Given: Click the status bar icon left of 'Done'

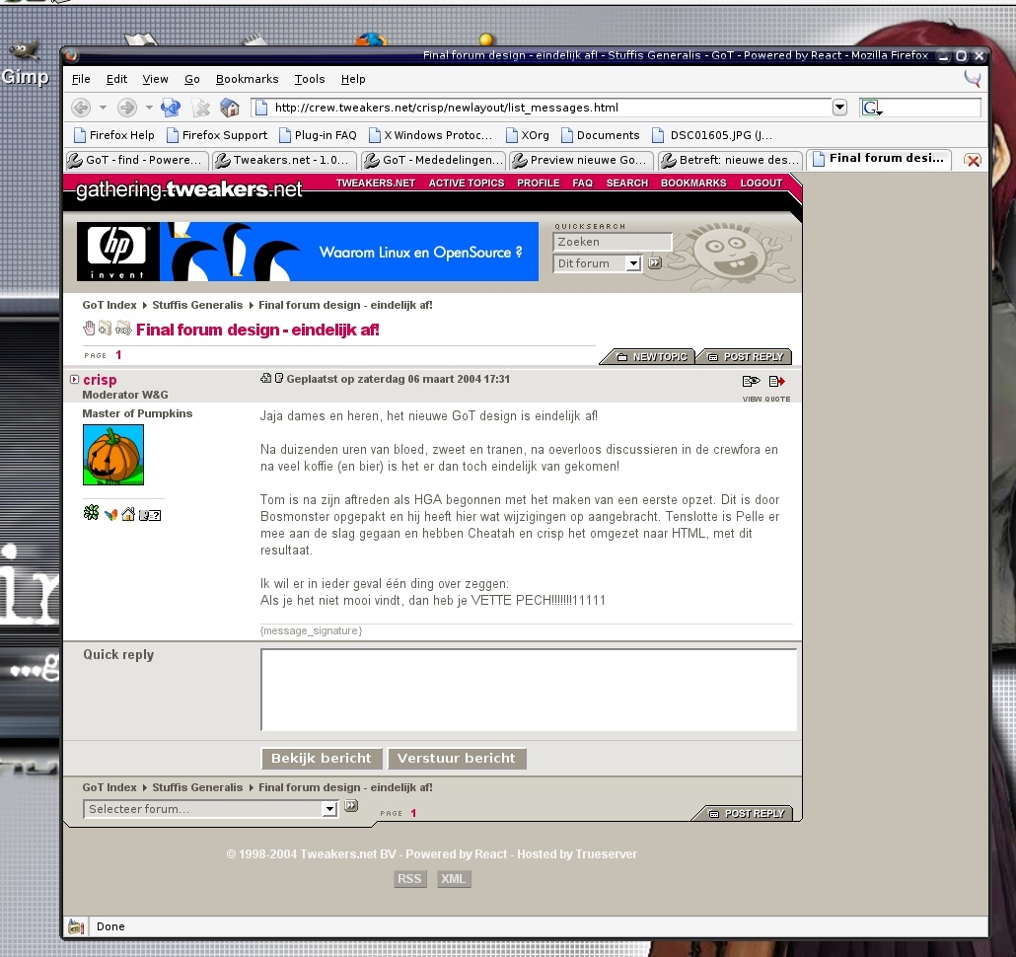Looking at the screenshot, I should [x=76, y=927].
